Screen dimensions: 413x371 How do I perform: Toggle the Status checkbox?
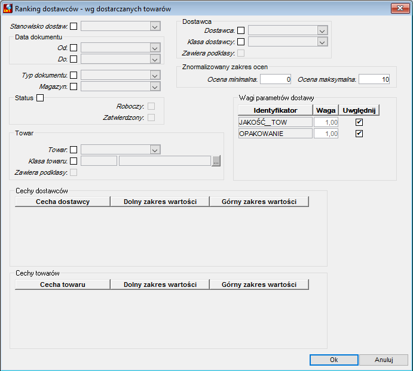(40, 98)
